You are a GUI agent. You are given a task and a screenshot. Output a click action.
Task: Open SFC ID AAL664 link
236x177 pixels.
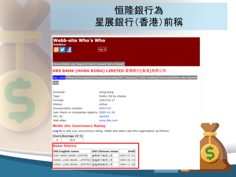(x=104, y=116)
